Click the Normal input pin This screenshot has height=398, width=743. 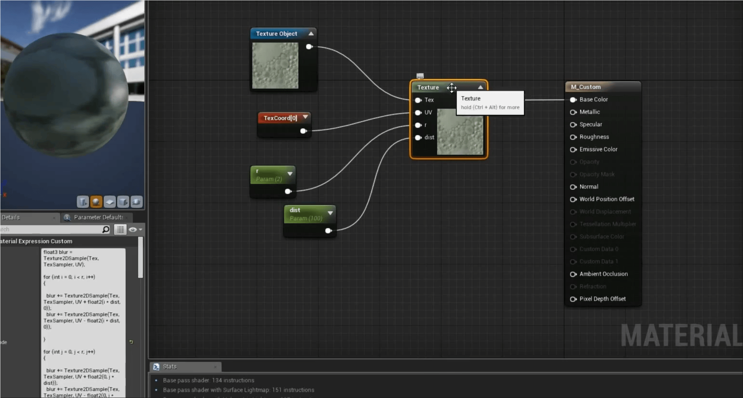point(573,187)
